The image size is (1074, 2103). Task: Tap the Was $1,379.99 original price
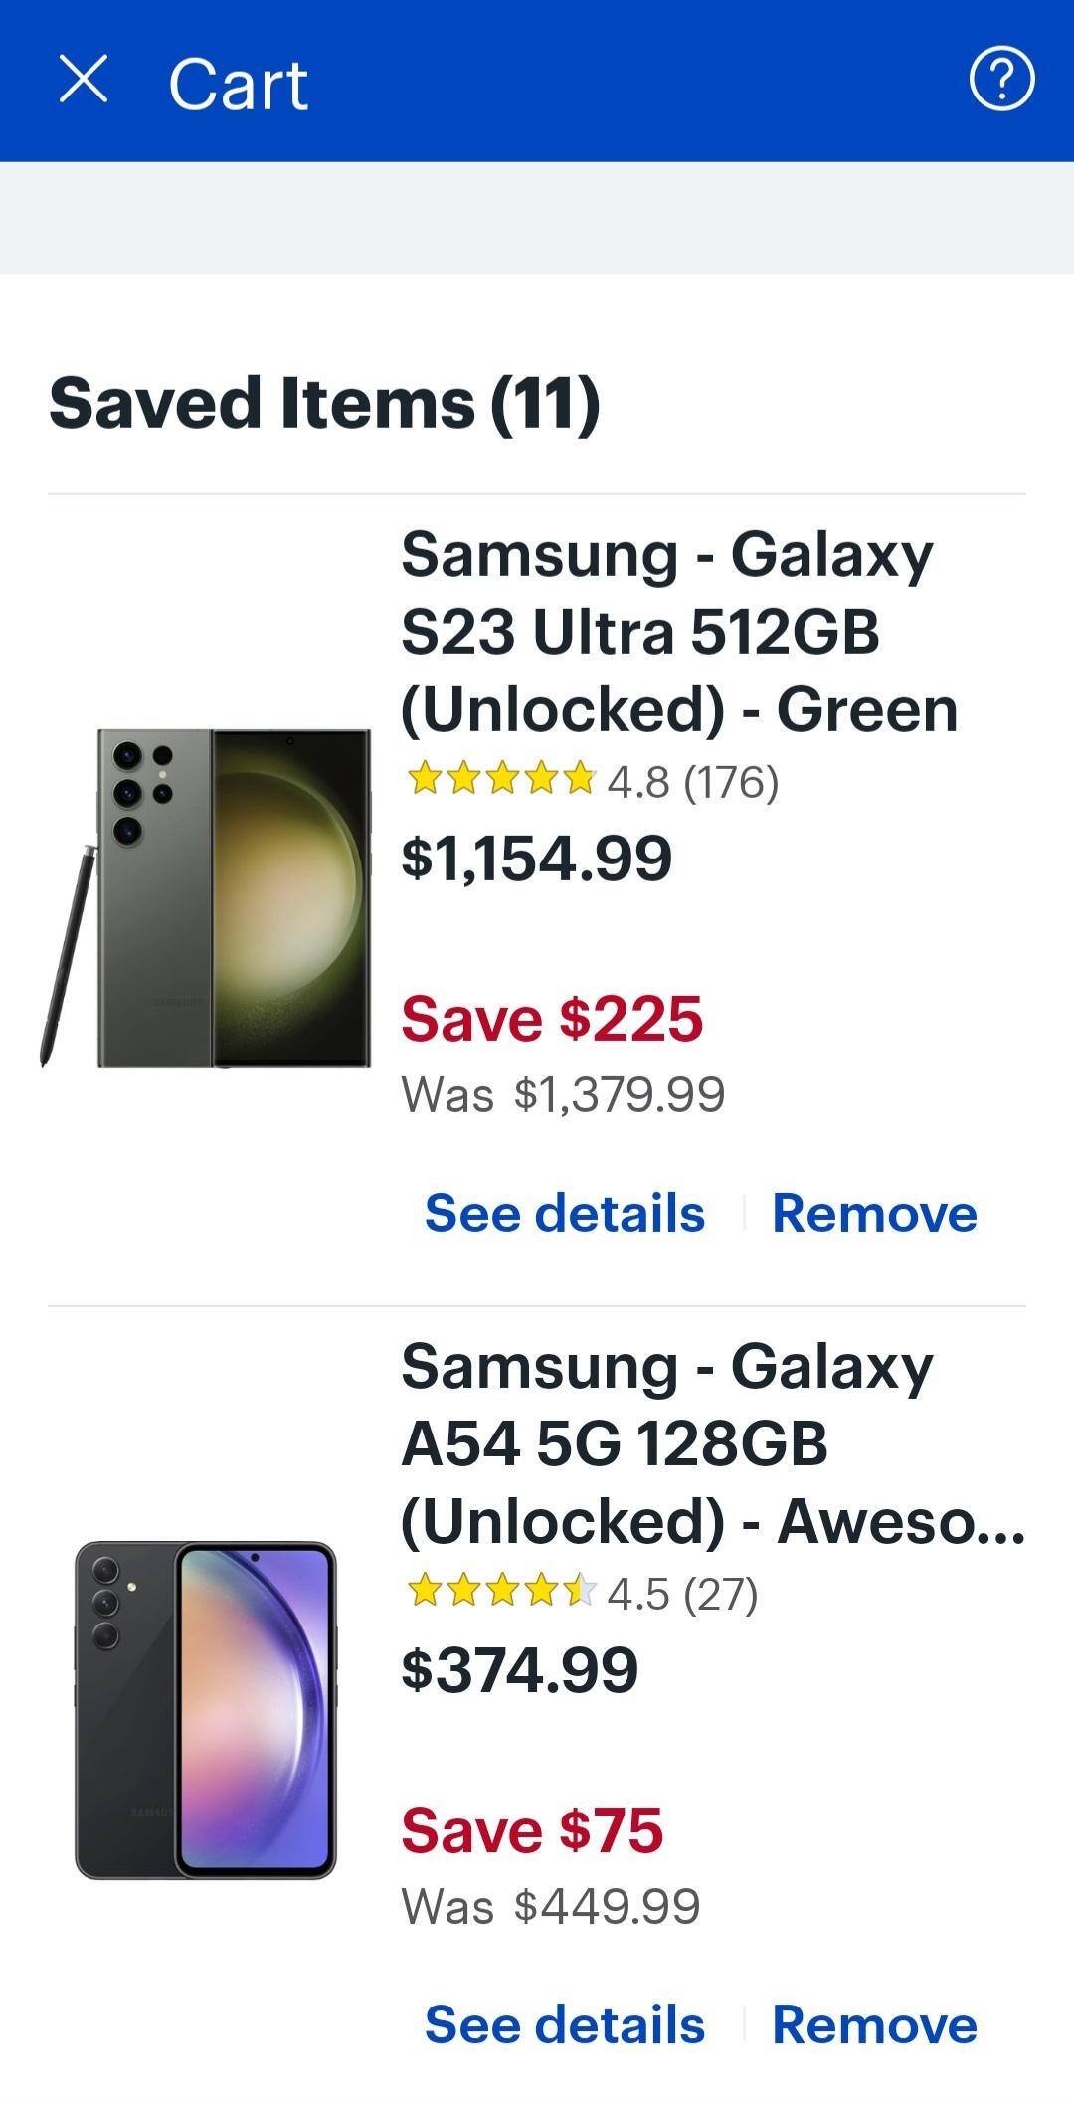(563, 1095)
